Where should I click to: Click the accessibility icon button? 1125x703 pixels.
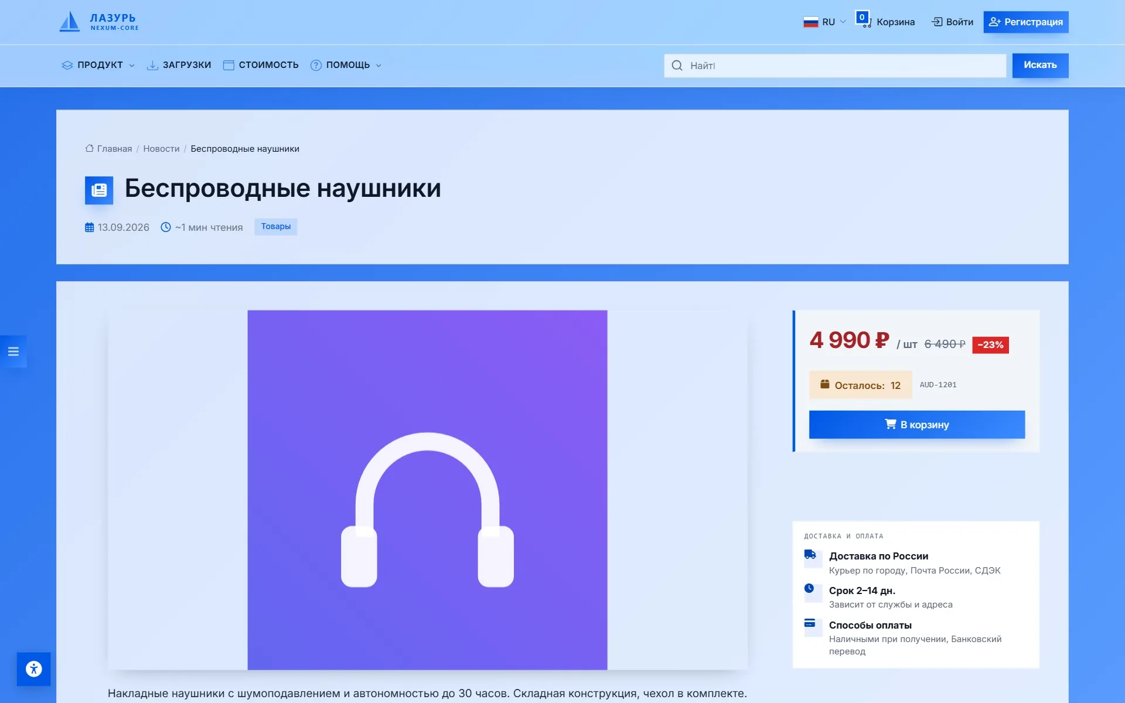[34, 669]
